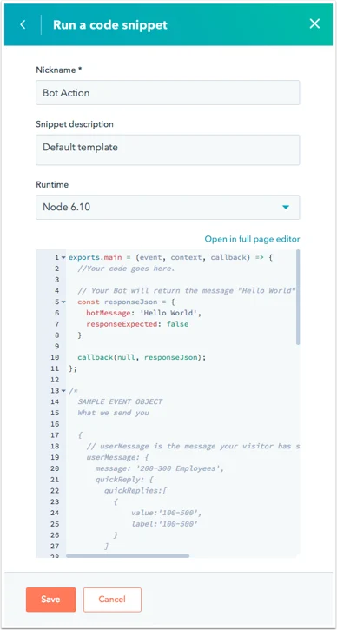This screenshot has height=630, width=337.
Task: Collapse code fold arrow on line 1
Action: click(63, 257)
